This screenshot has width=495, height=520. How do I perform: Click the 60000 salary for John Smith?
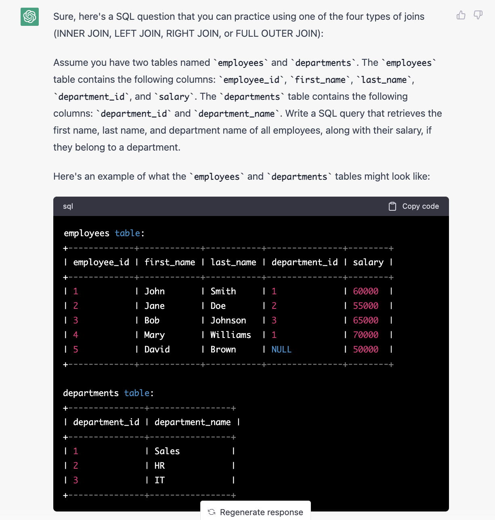click(x=365, y=291)
